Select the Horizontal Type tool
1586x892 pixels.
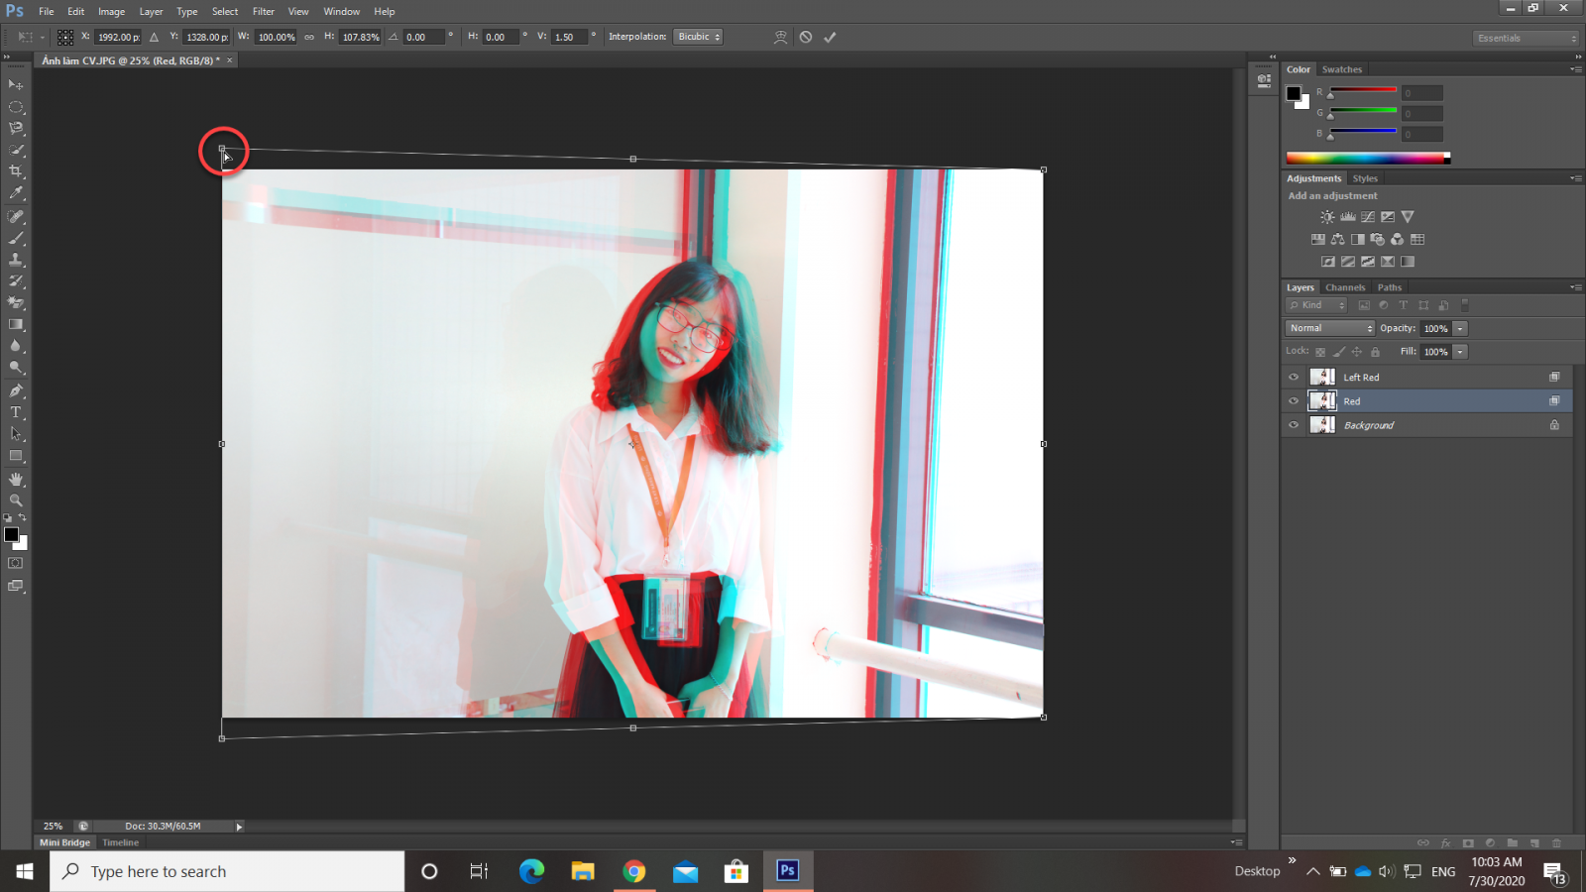click(16, 412)
